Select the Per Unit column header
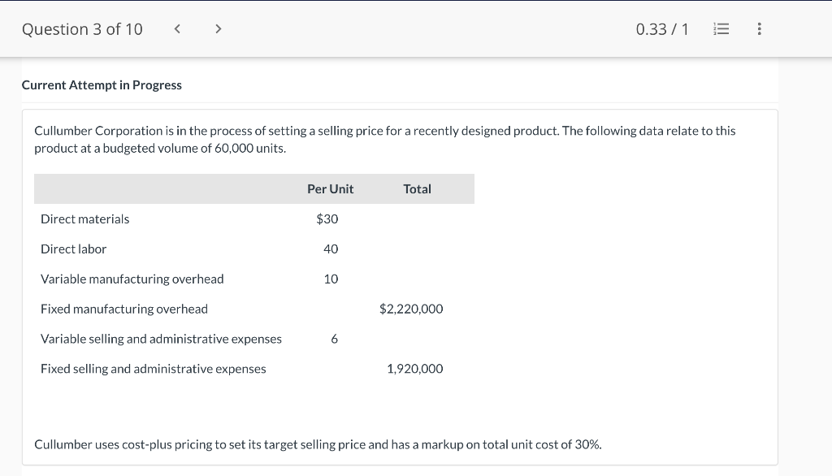 pyautogui.click(x=330, y=189)
